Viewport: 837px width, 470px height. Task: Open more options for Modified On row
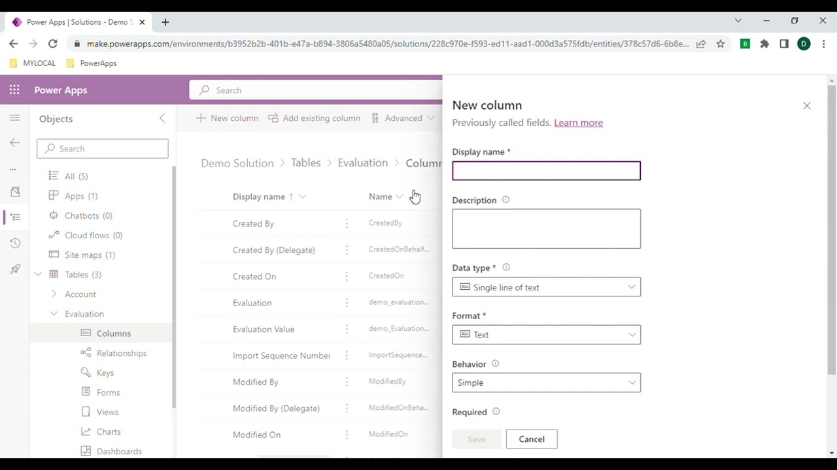pos(347,435)
